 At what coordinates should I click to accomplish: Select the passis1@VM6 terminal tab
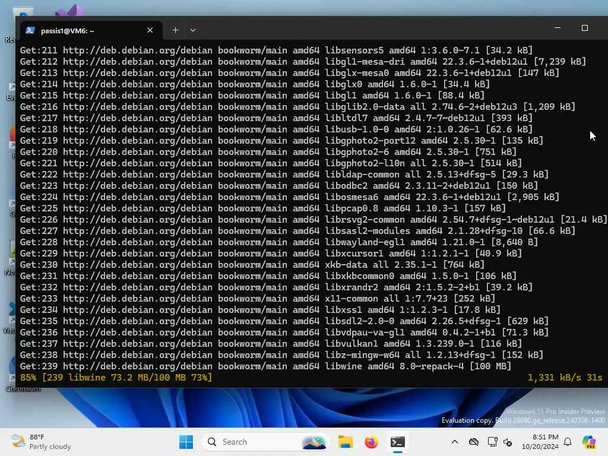point(91,30)
